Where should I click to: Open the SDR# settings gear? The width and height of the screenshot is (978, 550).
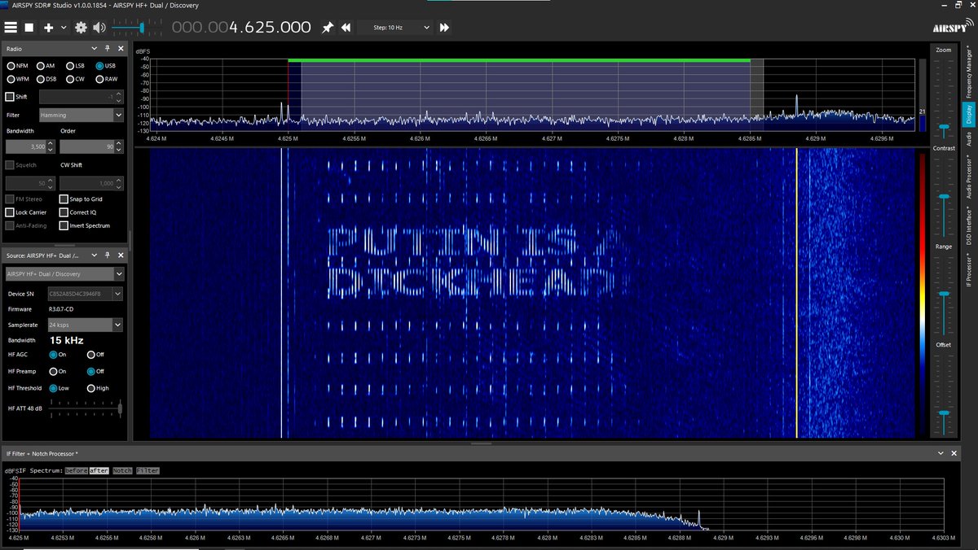tap(80, 27)
